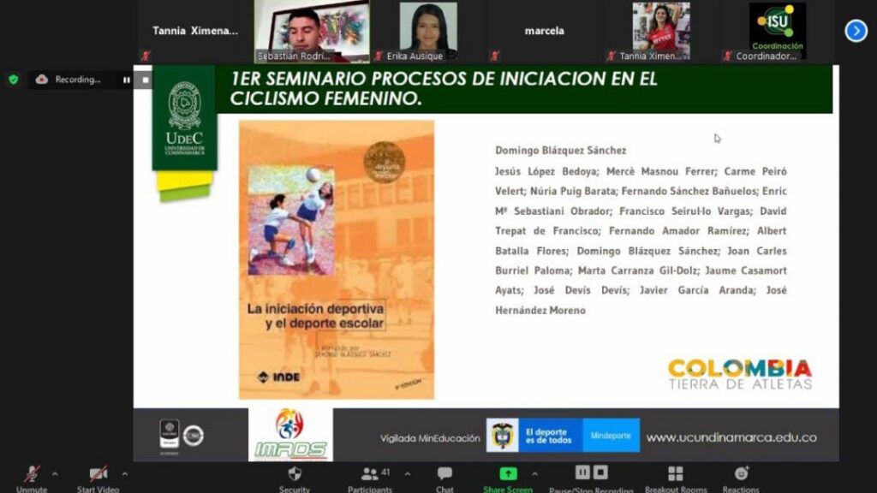Unmute the microphone in the Zoom toolbar
The image size is (877, 493).
[32, 474]
